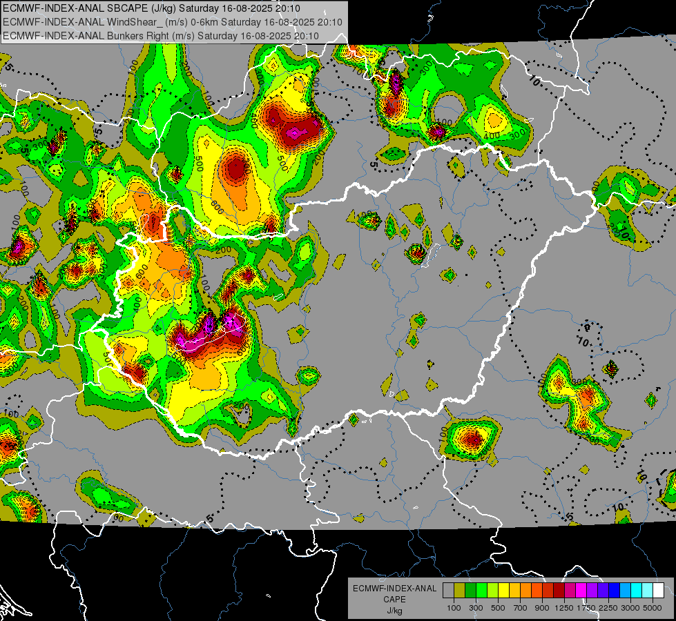This screenshot has width=676, height=621.
Task: Select the pure yellow legend swatch after 500
Action: [503, 591]
